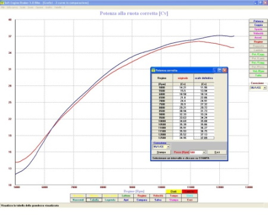Select originale cell 21.8 in 6500 row
This screenshot has height=215, width=268.
tap(183, 97)
